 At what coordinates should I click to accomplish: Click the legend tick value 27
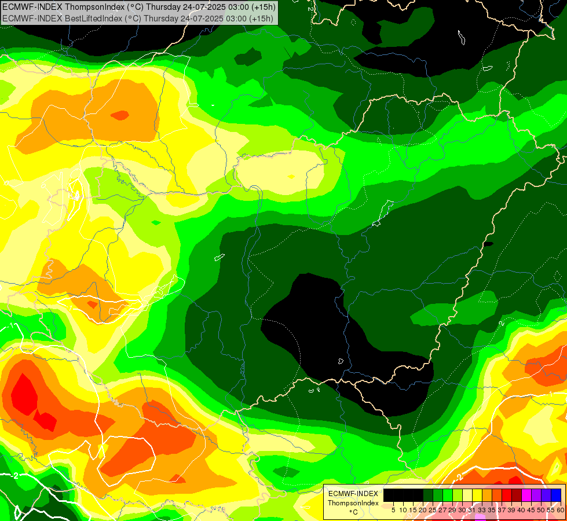tap(442, 510)
